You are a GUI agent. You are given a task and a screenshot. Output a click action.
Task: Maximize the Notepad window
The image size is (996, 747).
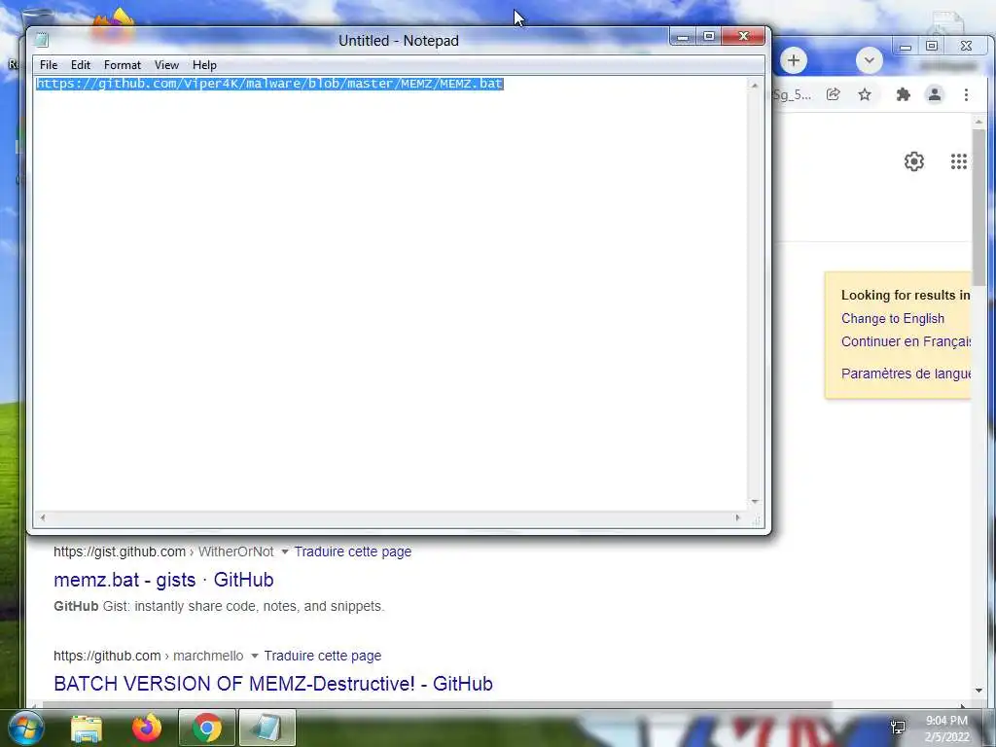click(709, 37)
